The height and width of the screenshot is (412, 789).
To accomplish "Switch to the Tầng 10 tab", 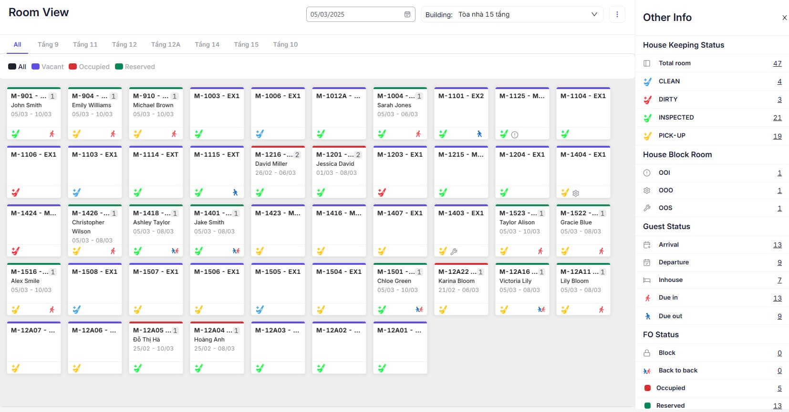I will click(x=285, y=44).
